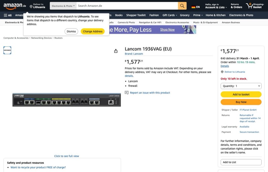Focus the Search Amazon.de field

[x=127, y=6]
